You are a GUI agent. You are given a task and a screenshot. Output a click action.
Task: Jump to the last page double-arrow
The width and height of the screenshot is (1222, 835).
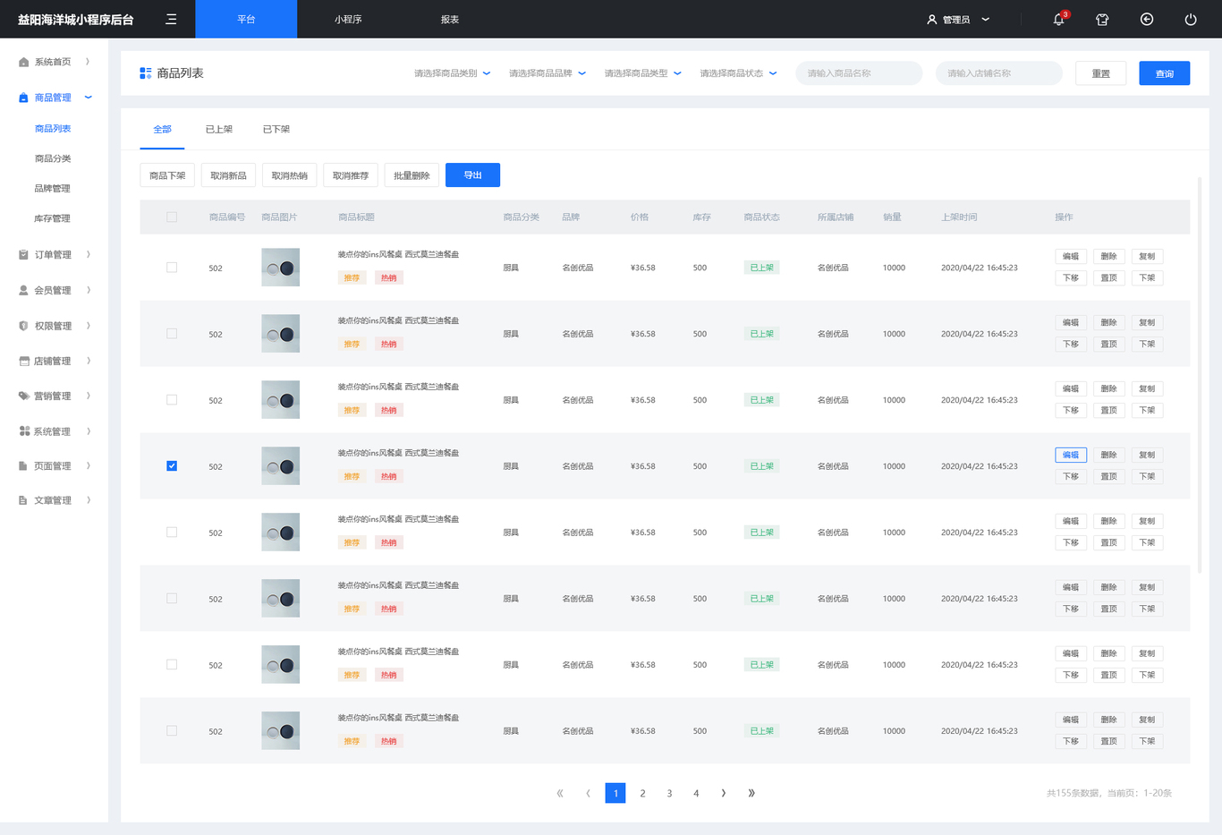click(751, 793)
